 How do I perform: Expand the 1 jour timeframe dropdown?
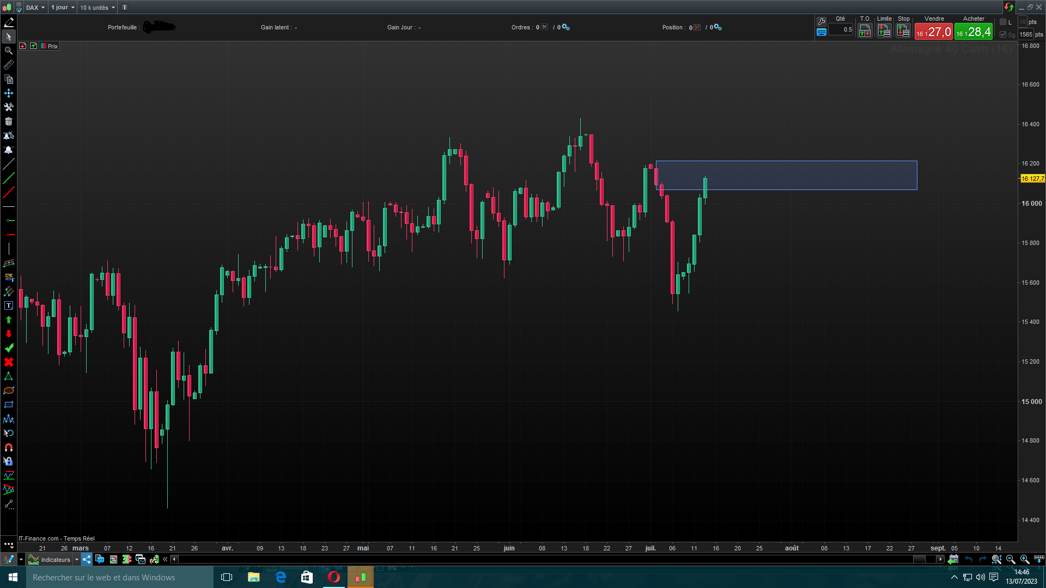pyautogui.click(x=63, y=8)
